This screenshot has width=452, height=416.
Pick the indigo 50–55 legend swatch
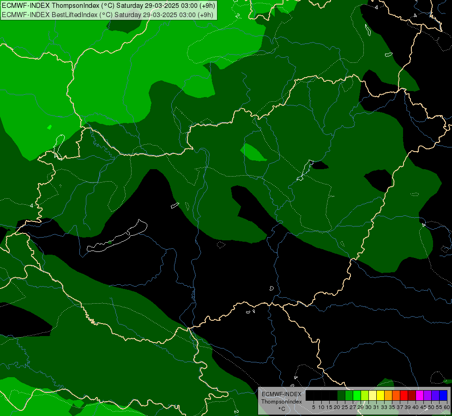tap(435, 395)
